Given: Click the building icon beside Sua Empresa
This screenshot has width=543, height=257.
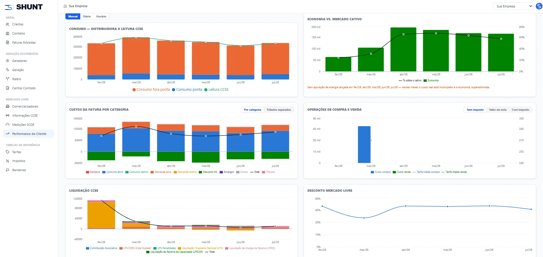Looking at the screenshot, I should click(x=65, y=6).
